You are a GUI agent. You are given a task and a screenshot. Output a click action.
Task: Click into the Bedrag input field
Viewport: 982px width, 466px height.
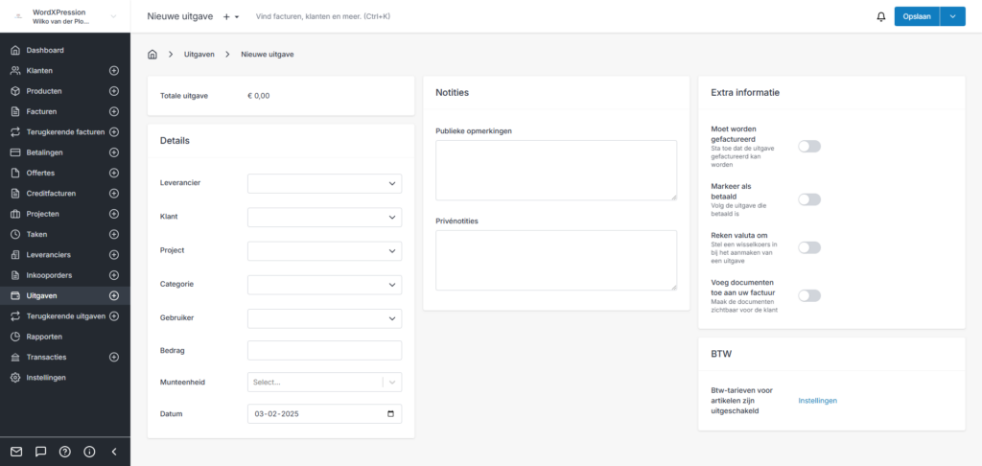coord(324,351)
